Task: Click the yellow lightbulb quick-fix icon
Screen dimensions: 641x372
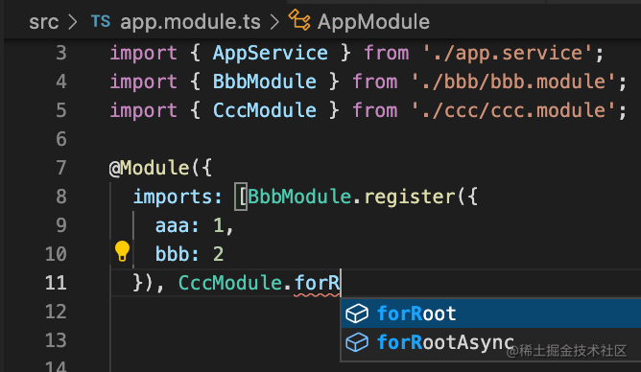Action: [122, 251]
